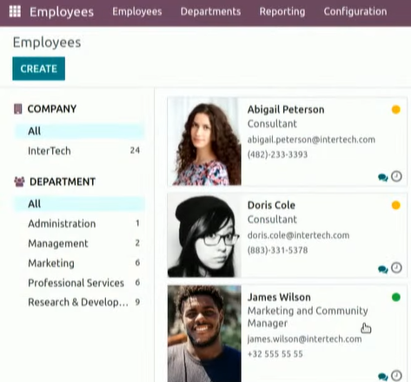Open chat icon on Doris Cole's card
The height and width of the screenshot is (382, 411).
pos(382,269)
